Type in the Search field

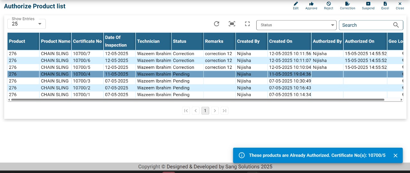(x=365, y=25)
